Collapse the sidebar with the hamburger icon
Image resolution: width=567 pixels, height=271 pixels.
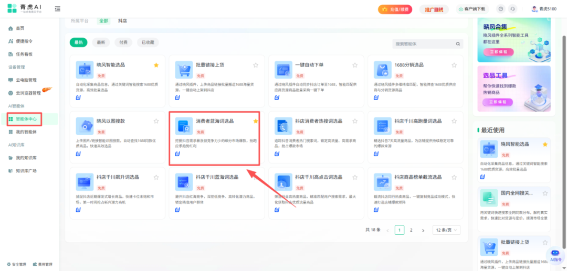click(58, 9)
